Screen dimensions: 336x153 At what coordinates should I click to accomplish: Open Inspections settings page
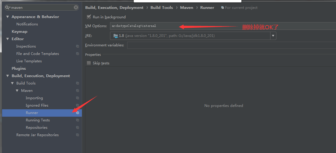[26, 46]
